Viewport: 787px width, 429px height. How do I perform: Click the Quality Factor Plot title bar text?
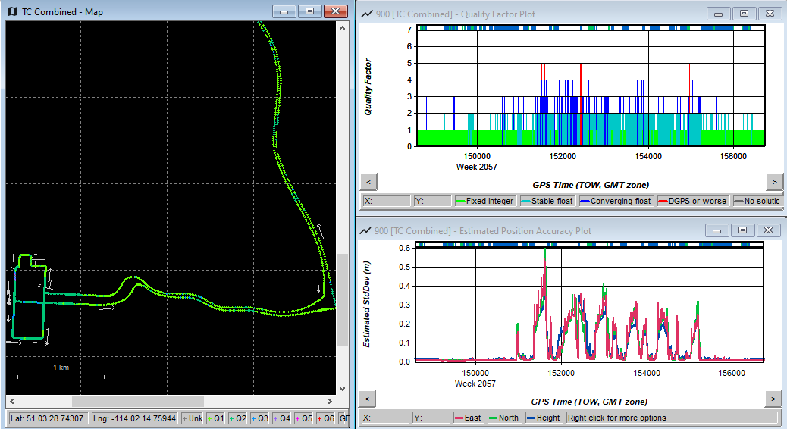click(x=455, y=14)
